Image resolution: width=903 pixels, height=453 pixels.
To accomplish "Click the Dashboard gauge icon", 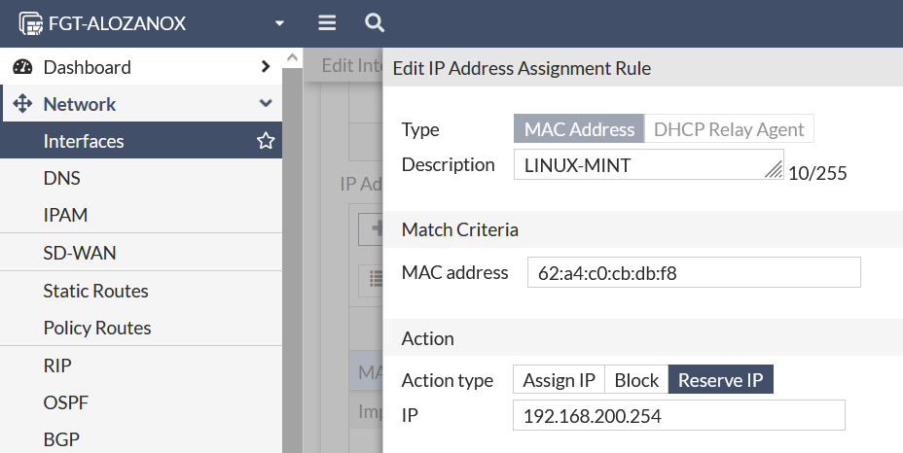I will [23, 67].
